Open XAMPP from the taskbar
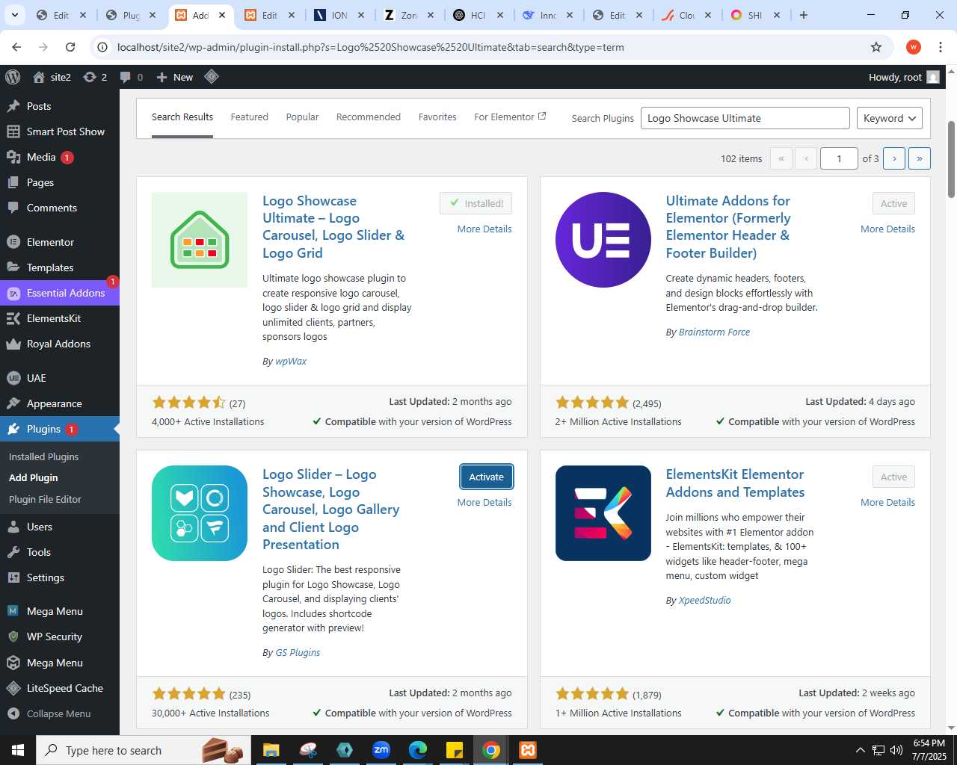 tap(528, 750)
